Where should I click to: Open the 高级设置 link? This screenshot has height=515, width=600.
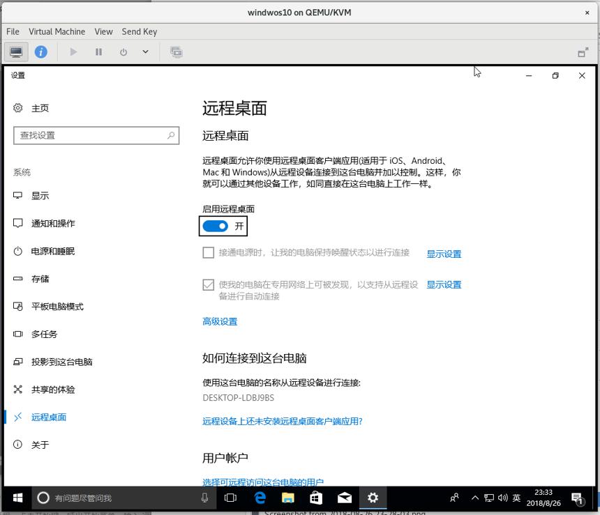coord(220,321)
